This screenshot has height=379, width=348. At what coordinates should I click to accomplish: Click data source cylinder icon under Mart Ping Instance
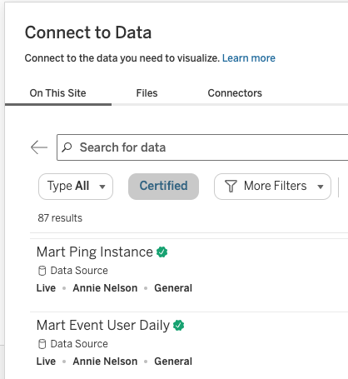(42, 271)
